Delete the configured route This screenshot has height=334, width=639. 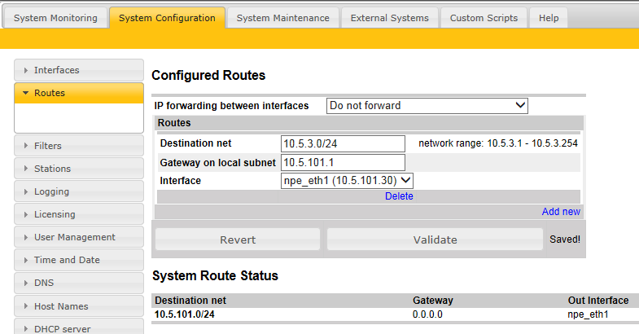[x=399, y=196]
